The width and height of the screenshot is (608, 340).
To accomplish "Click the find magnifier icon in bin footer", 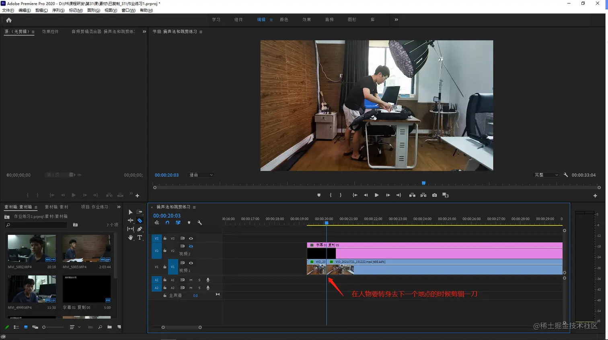I will tap(100, 327).
